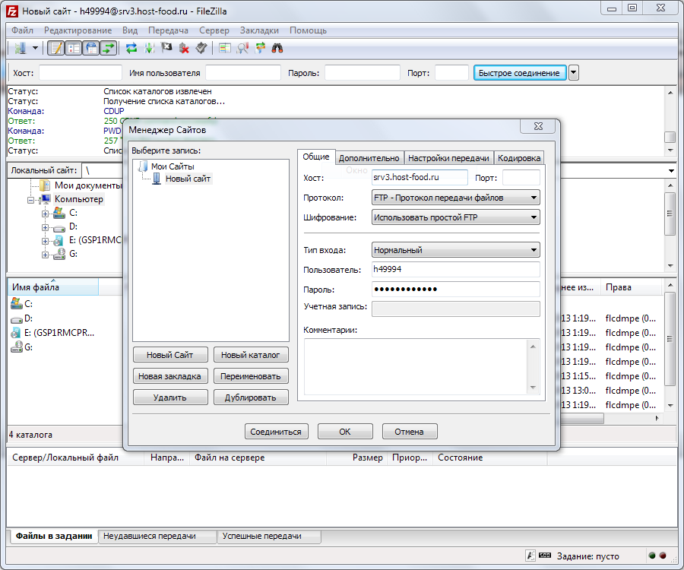Expand the G: drive tree node
Screen dimensions: 684x570
pos(45,255)
